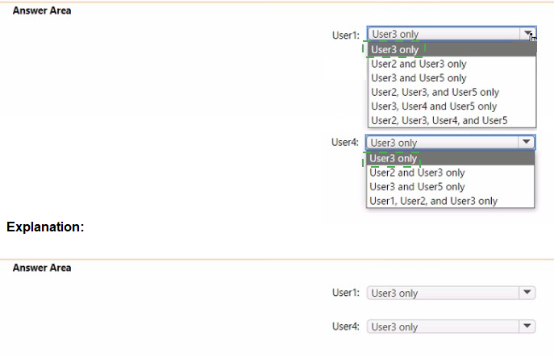Select highlighted "User3 only" in User1 list
Viewport: 554px width, 358px height.
pyautogui.click(x=452, y=49)
